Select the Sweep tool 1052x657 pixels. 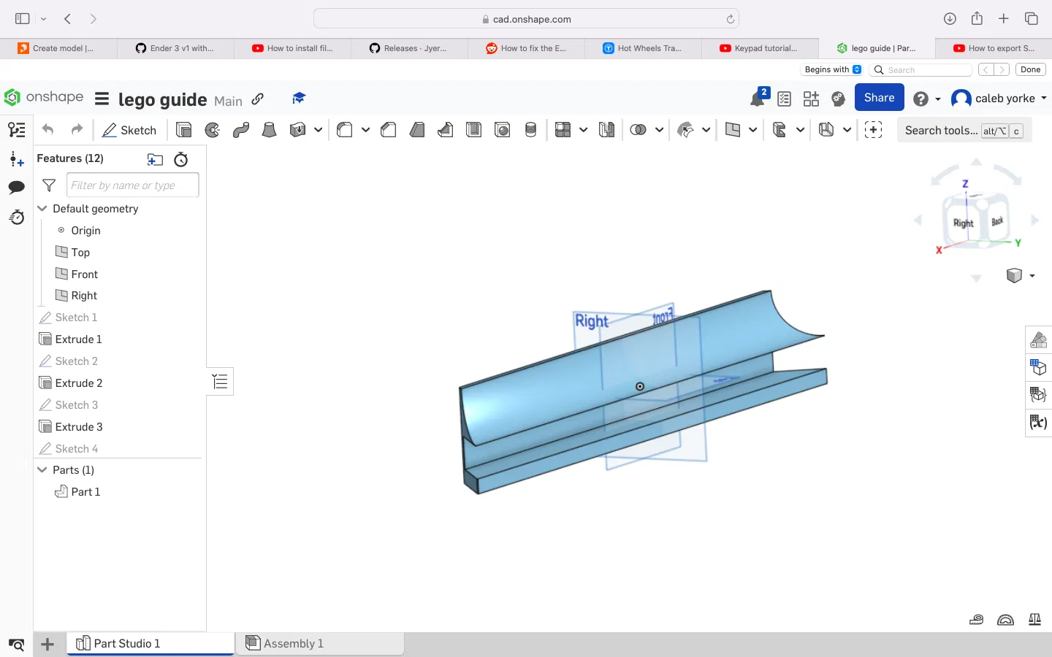[x=241, y=130]
